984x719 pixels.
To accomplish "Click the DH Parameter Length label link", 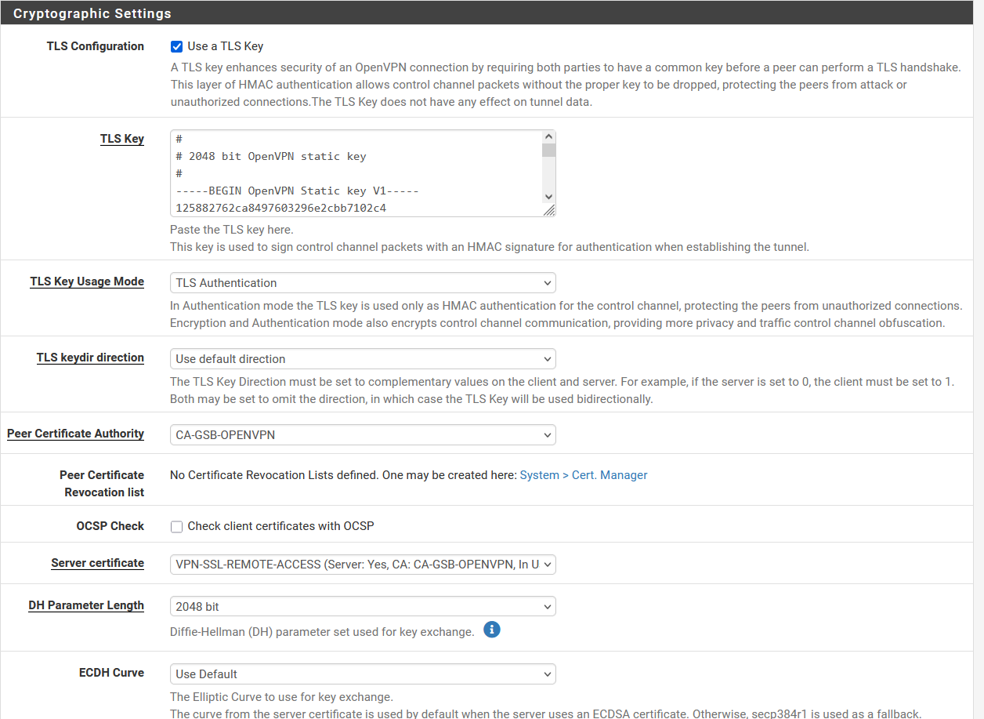I will point(86,605).
